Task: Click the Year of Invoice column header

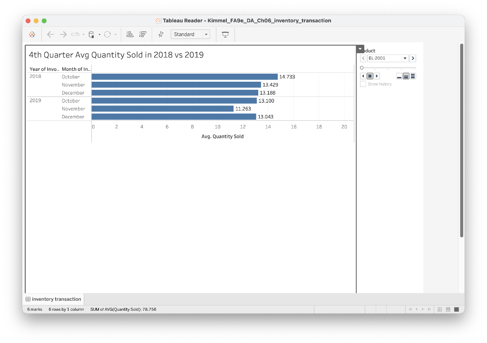Action: [x=44, y=69]
